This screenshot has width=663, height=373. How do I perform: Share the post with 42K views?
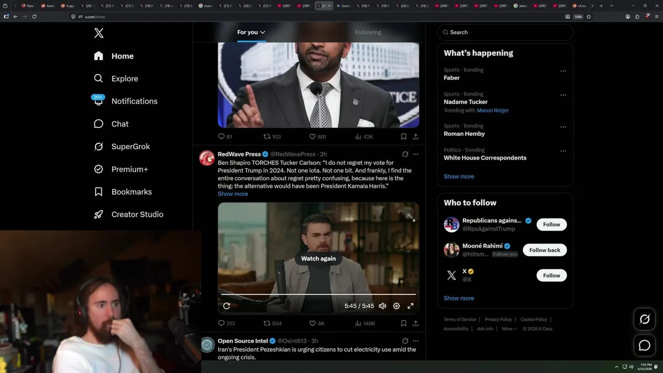click(415, 137)
